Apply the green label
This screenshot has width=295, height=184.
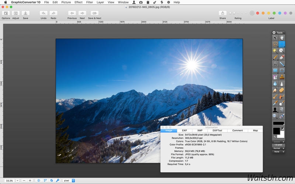[x=274, y=13]
